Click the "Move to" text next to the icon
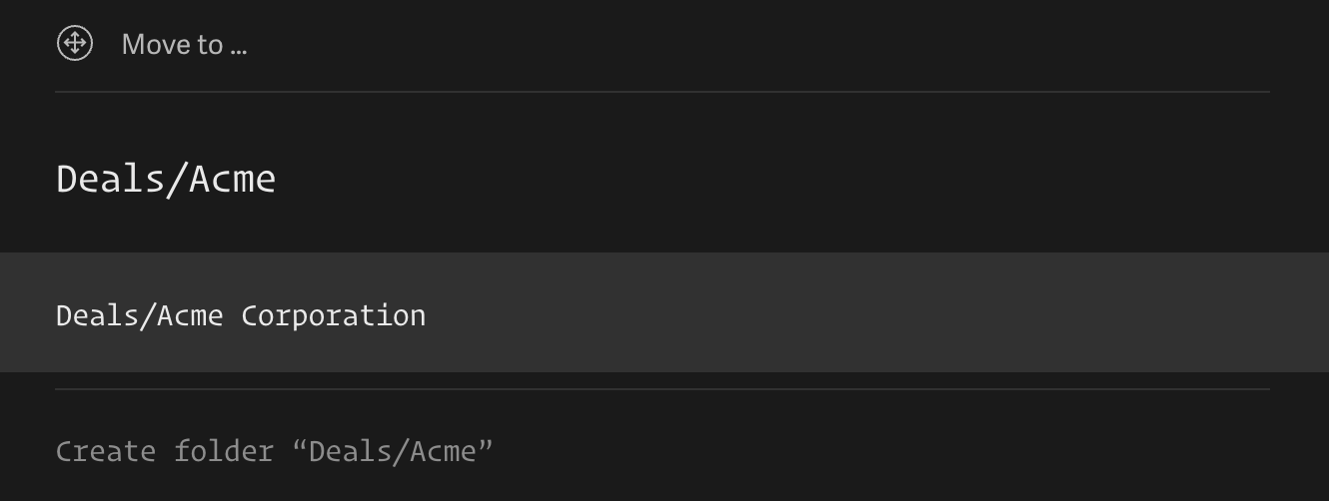 (172, 45)
